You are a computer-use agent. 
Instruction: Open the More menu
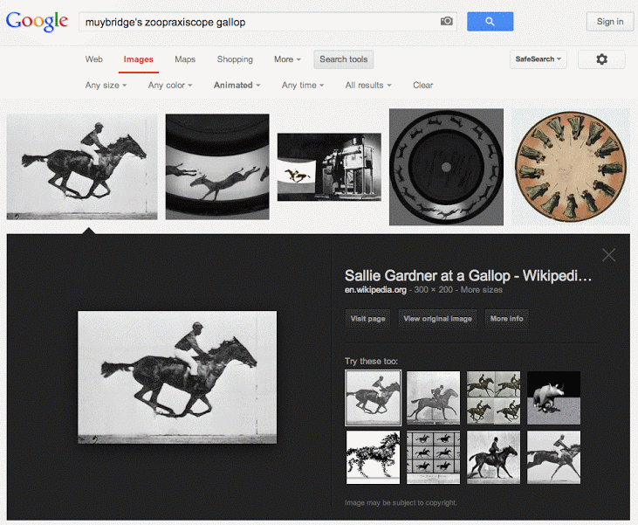[286, 59]
